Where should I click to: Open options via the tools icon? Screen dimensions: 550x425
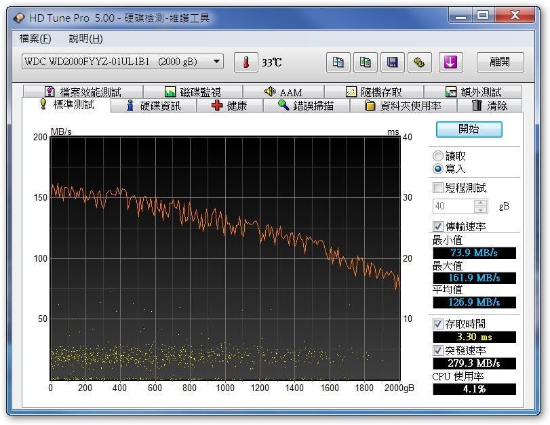point(419,62)
